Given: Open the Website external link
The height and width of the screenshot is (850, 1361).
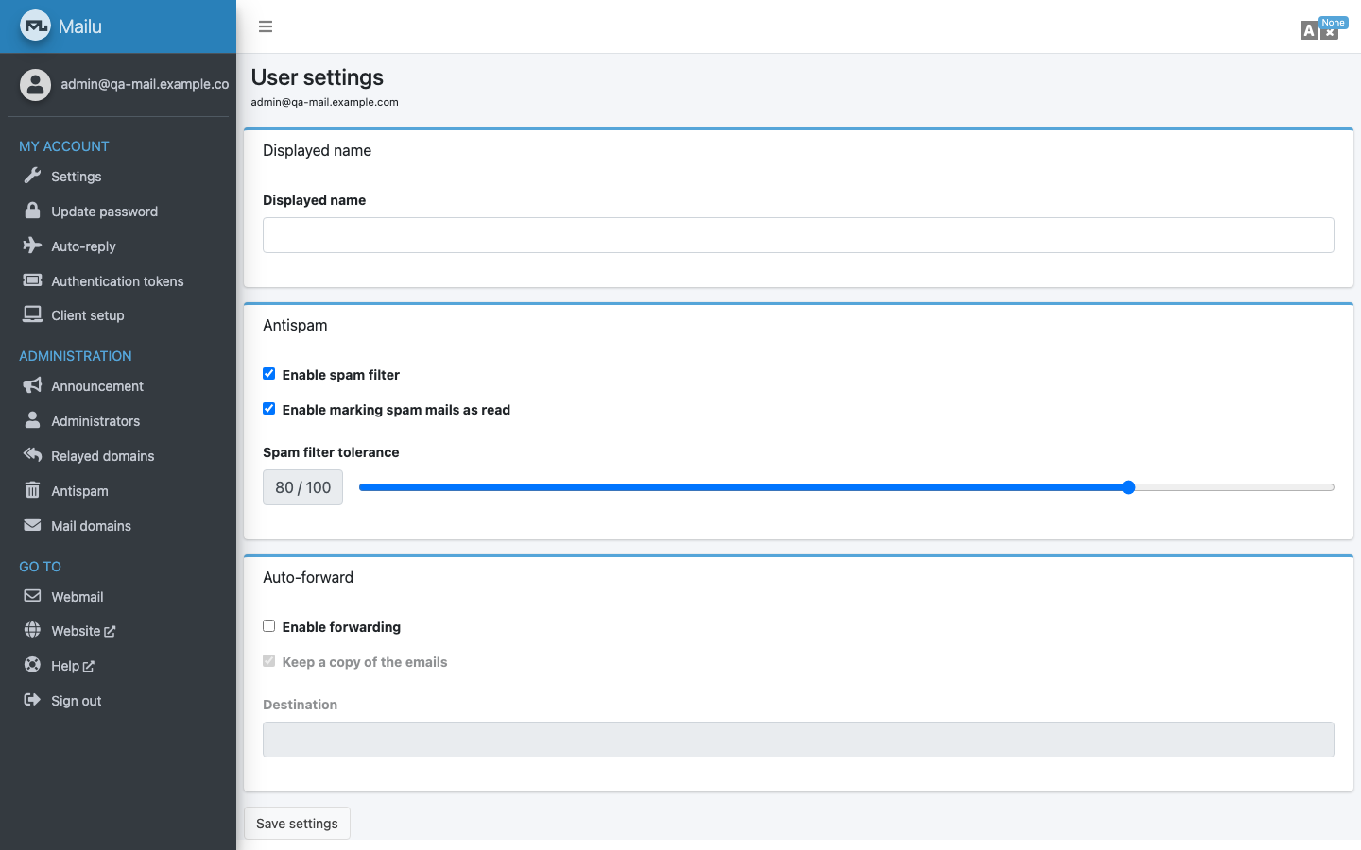Looking at the screenshot, I should pyautogui.click(x=118, y=631).
